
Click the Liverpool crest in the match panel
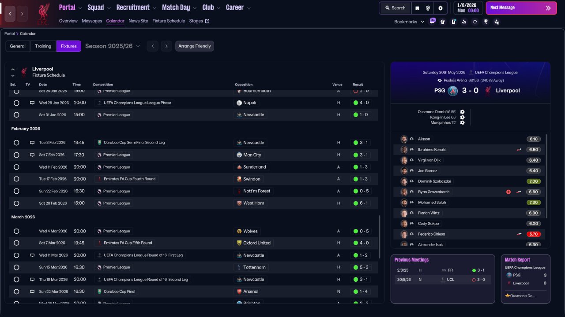488,91
